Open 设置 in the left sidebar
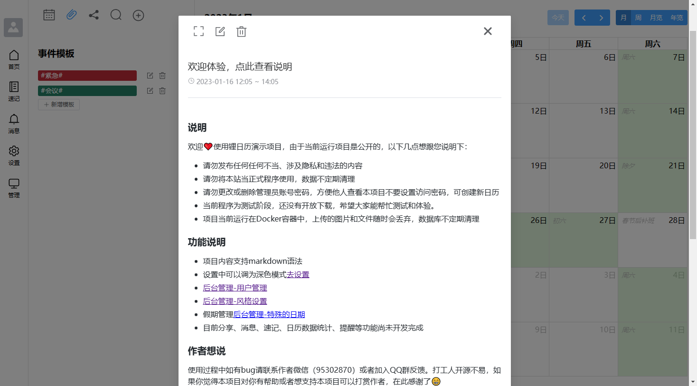The height and width of the screenshot is (386, 697). coord(14,155)
